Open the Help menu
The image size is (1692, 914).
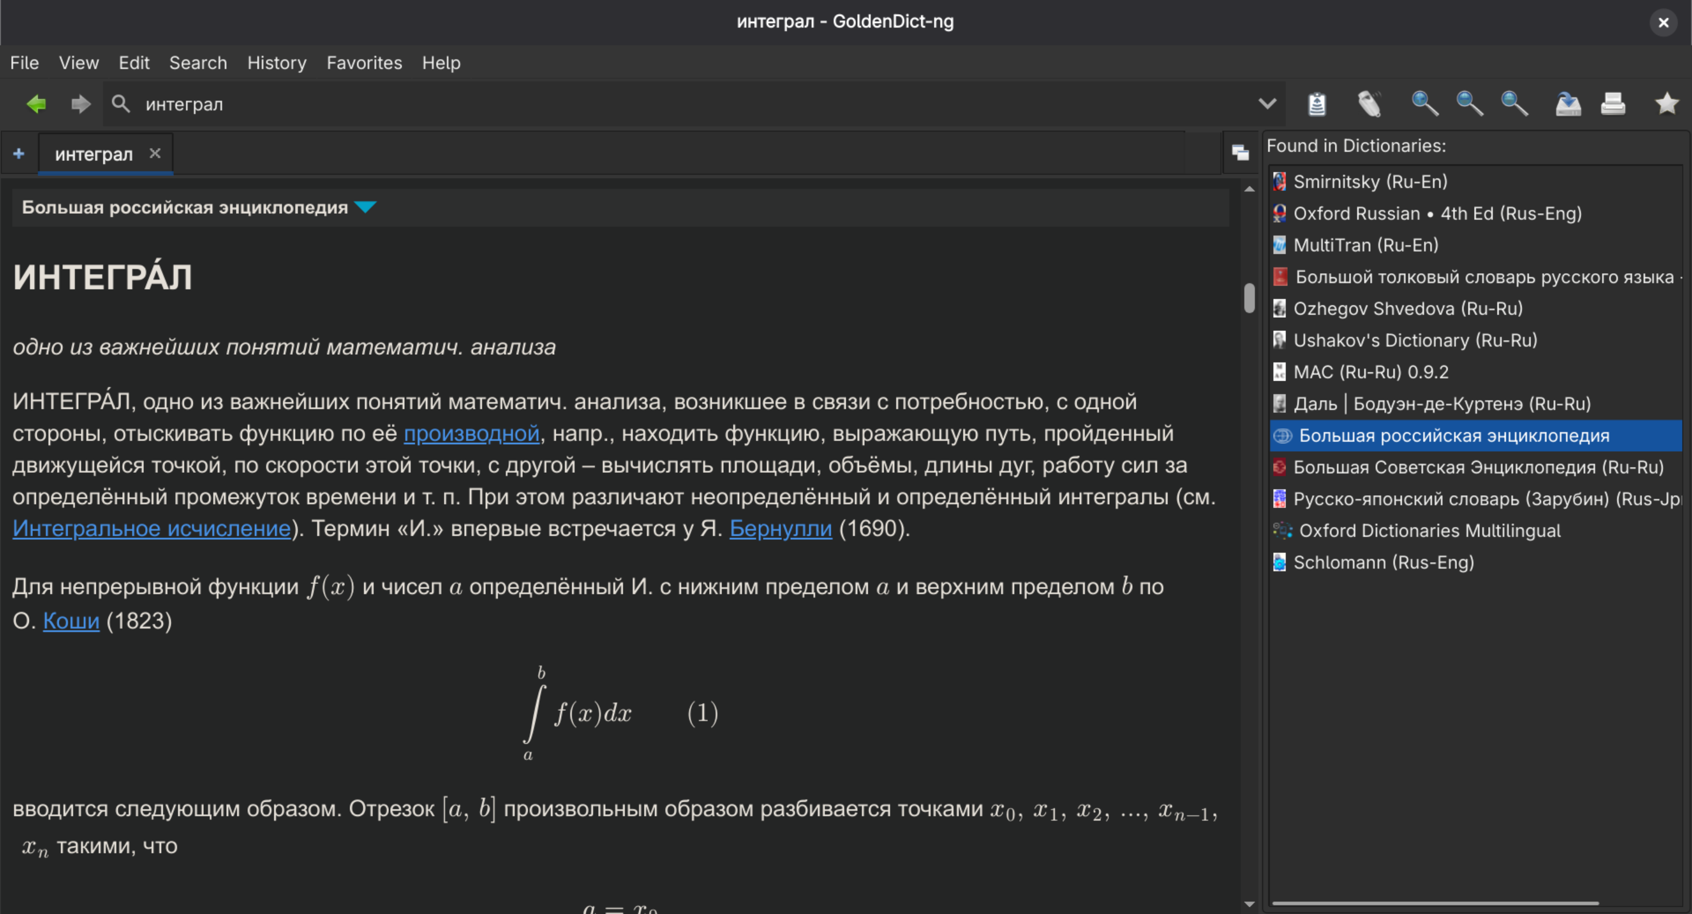point(441,63)
